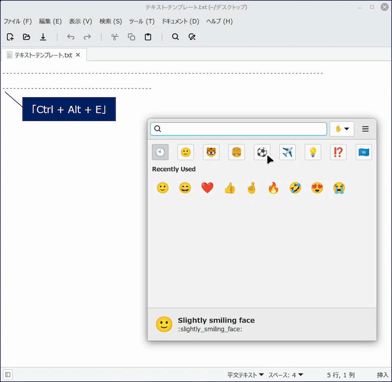
Task: Open the 編集 (E) menu
Action: click(50, 21)
